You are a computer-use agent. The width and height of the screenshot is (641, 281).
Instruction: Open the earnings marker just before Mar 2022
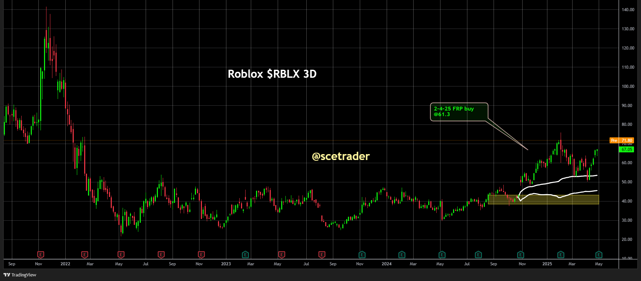point(85,255)
